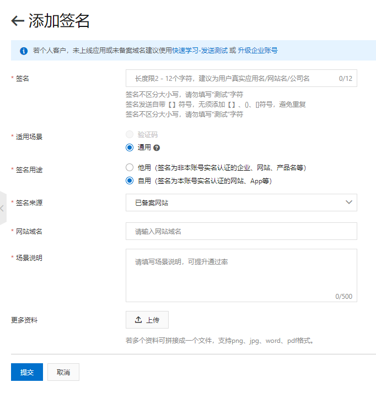Open the 快速学习-发送测试 link
The height and width of the screenshot is (399, 376).
pyautogui.click(x=200, y=51)
